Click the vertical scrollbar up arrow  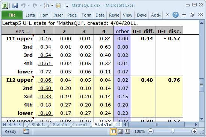click(201, 23)
